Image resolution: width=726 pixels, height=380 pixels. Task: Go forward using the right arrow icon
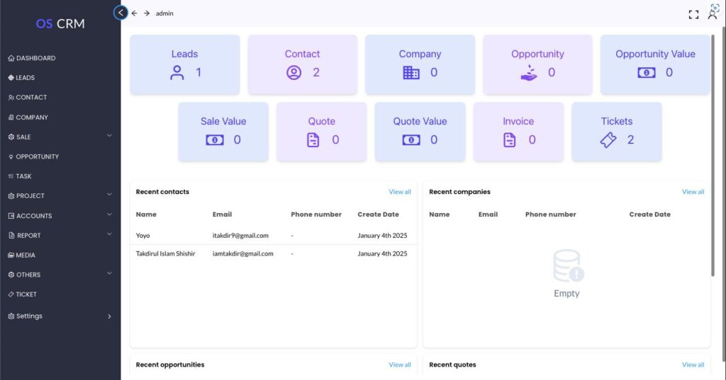147,13
